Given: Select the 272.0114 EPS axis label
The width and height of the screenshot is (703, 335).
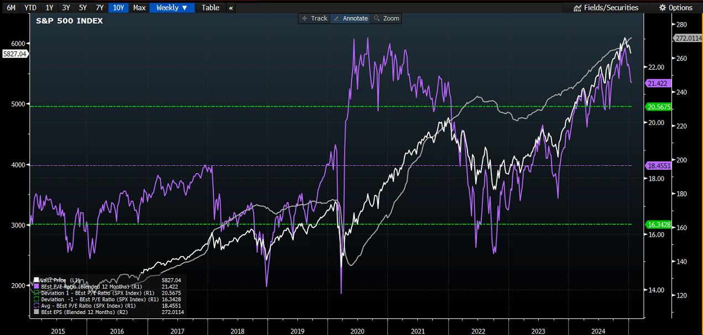Looking at the screenshot, I should 688,38.
